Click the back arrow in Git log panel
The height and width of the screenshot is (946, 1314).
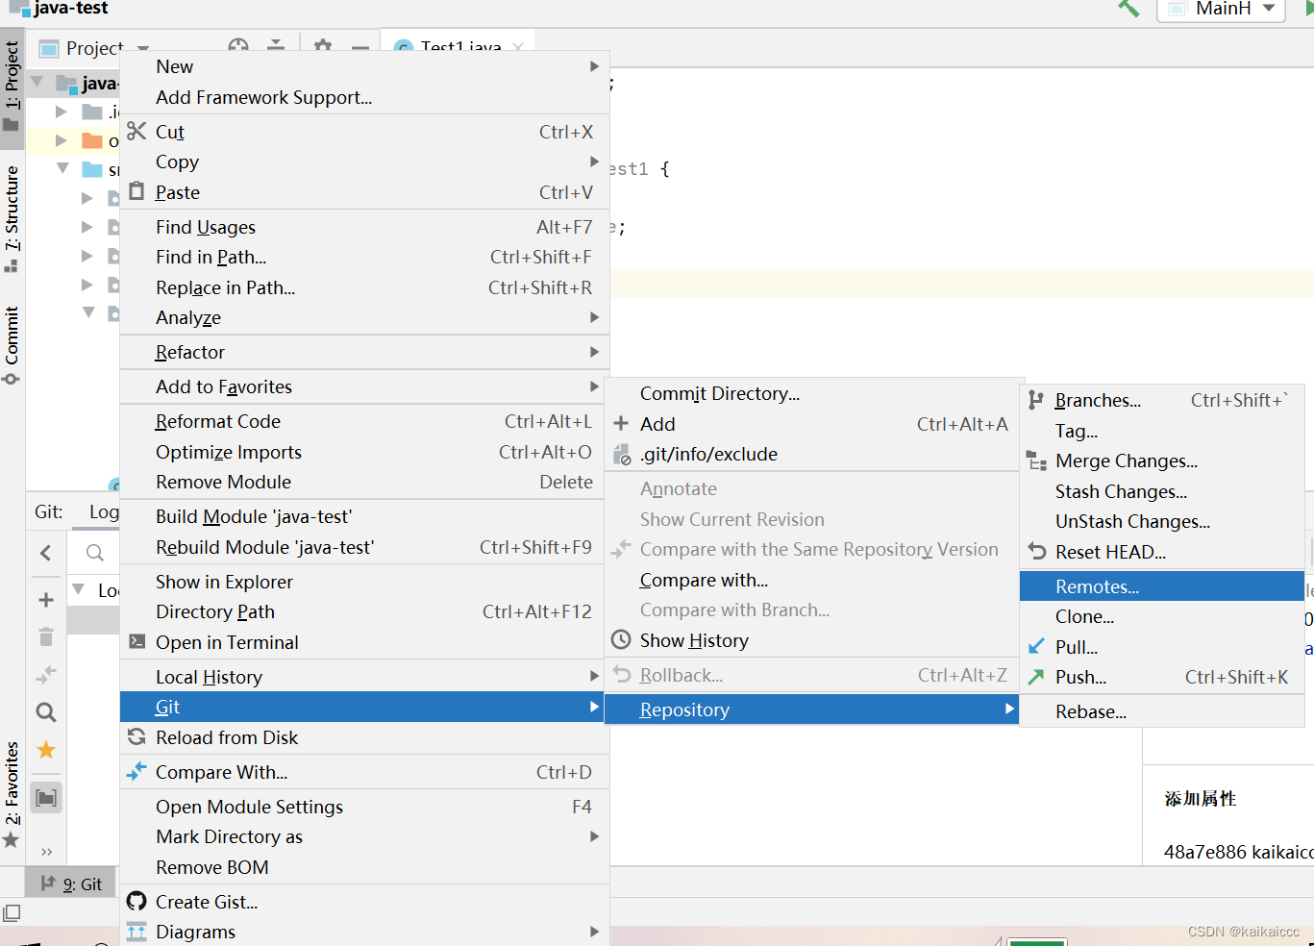[45, 553]
